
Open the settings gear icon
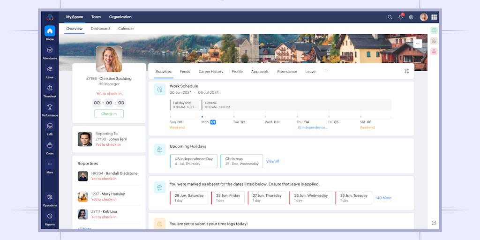coord(411,17)
